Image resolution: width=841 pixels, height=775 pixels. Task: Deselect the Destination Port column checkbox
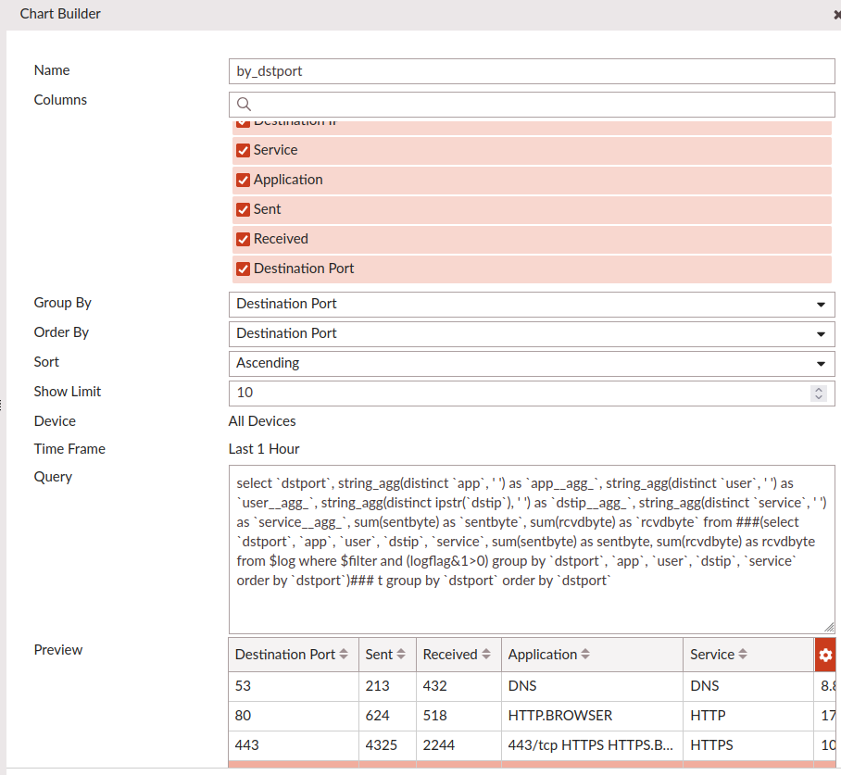click(244, 269)
